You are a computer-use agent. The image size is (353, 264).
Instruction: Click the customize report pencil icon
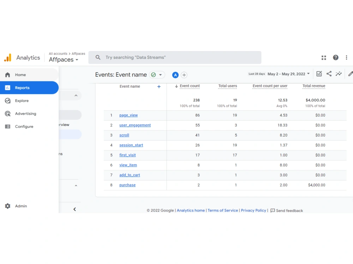pyautogui.click(x=350, y=74)
